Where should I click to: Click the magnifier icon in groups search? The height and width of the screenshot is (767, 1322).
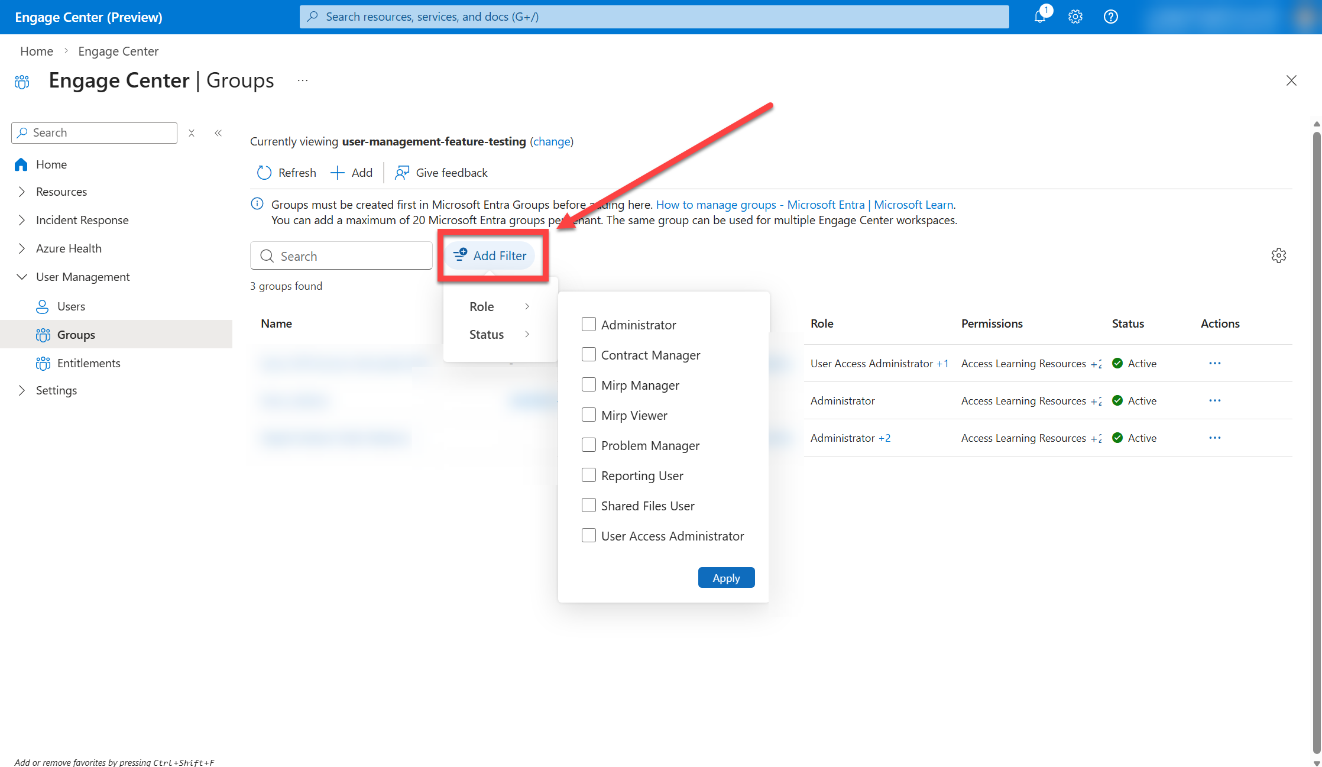pyautogui.click(x=267, y=256)
